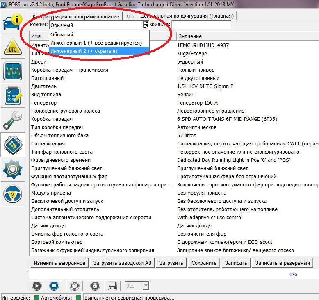Click the lifebuoy help icon button
The height and width of the screenshot is (300, 319).
tap(75, 286)
